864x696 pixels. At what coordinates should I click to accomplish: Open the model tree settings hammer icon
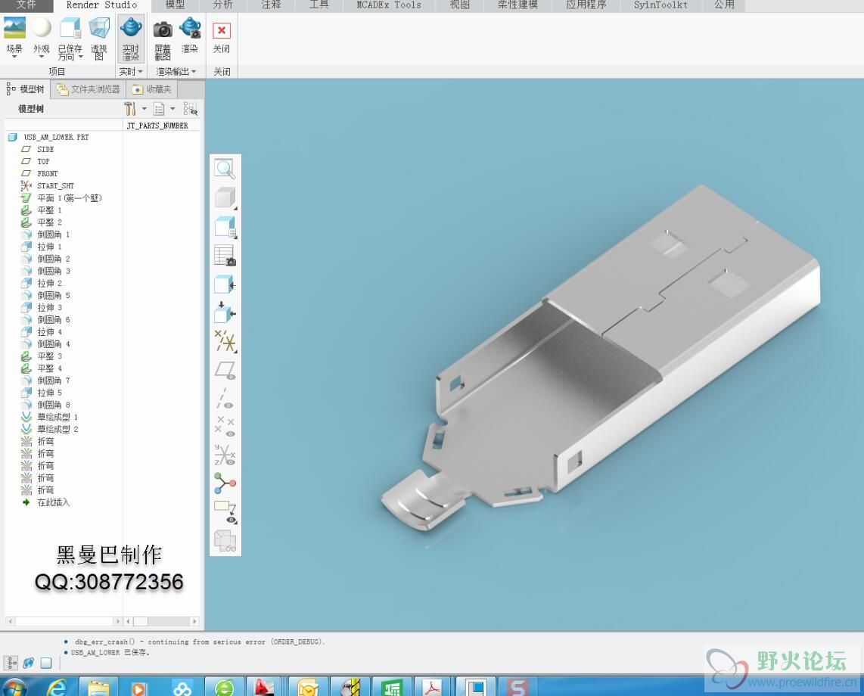(130, 108)
